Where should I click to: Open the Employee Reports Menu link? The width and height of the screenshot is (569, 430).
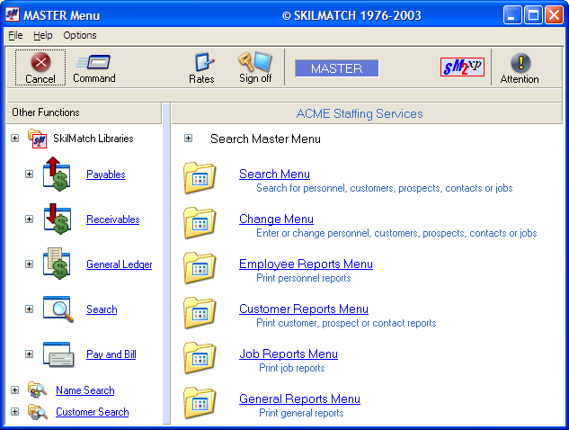click(x=306, y=264)
